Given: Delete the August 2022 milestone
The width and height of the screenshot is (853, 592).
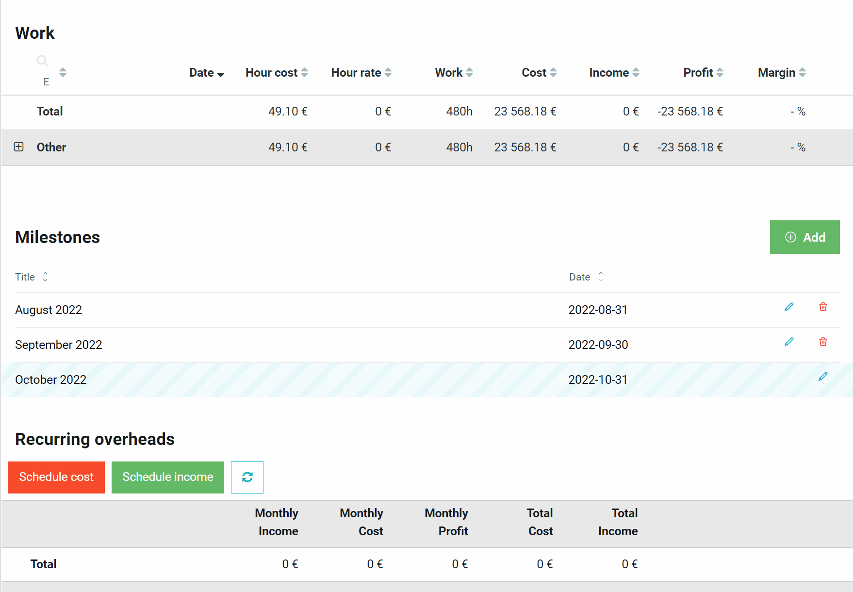Looking at the screenshot, I should pos(823,307).
